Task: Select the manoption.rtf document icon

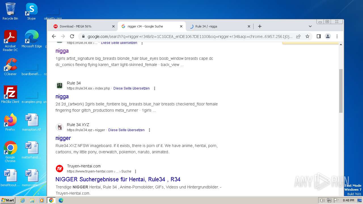Action: coord(31,122)
